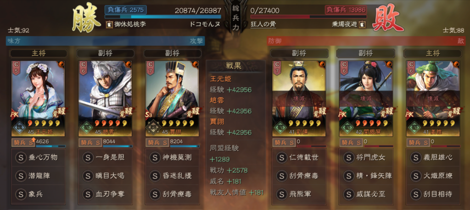
Task: Click the flag icon beside 御休処桃李
Action: coord(109,24)
